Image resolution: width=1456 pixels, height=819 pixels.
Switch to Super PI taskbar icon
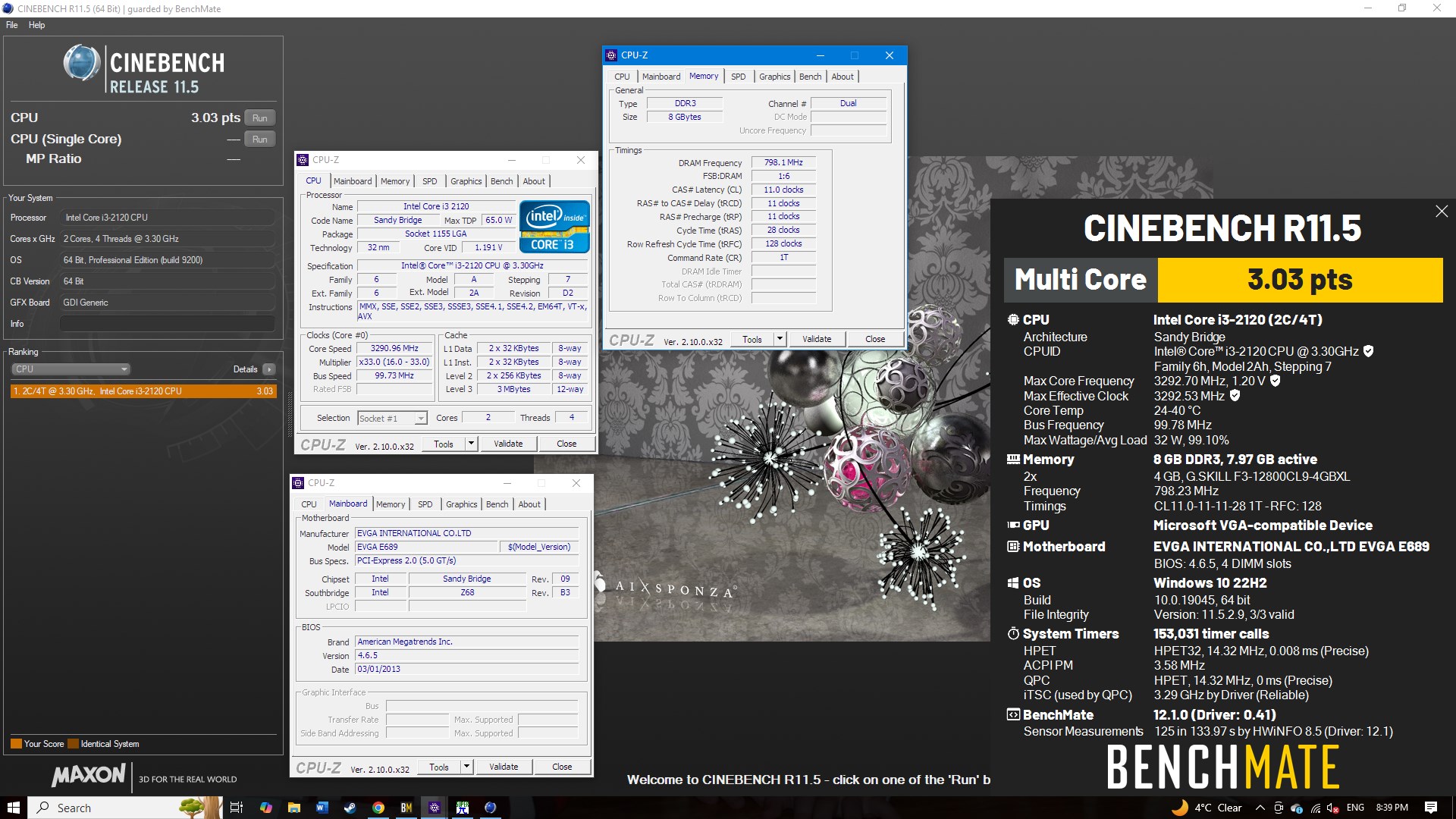click(x=462, y=808)
